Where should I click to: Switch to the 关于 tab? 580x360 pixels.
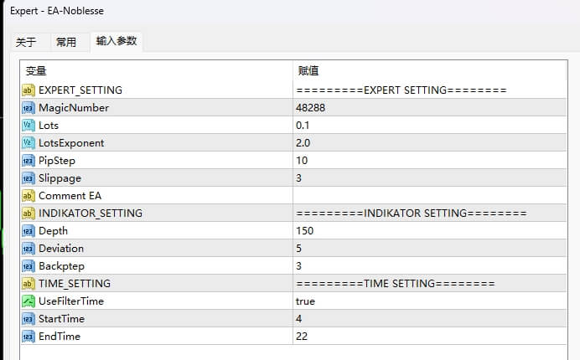(26, 42)
